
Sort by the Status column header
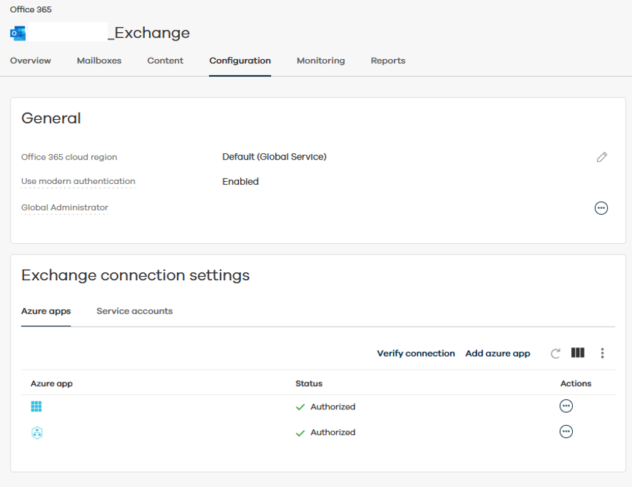point(309,384)
